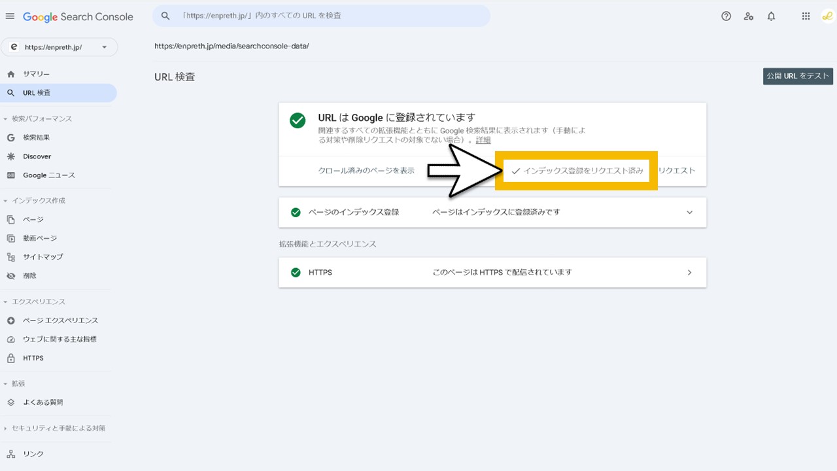
Task: Open the 詳細 link in the result card
Action: (482, 140)
